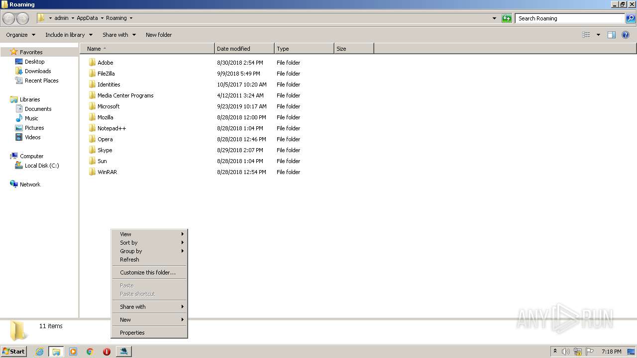Click the search magnifier icon
Viewport: 637px width, 358px height.
pyautogui.click(x=631, y=18)
